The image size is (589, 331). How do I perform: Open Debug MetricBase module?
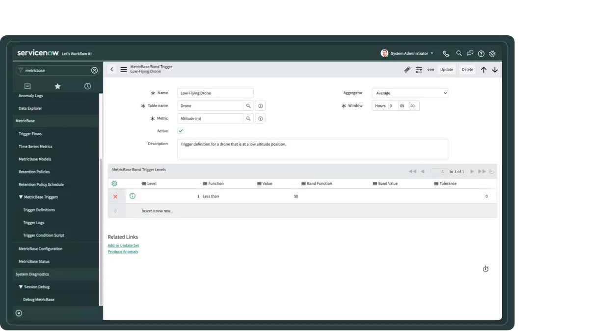pyautogui.click(x=39, y=300)
